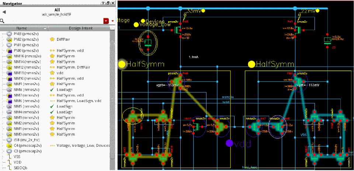Undock the Navigator panel using float button
354x171 pixels.
pos(108,3)
